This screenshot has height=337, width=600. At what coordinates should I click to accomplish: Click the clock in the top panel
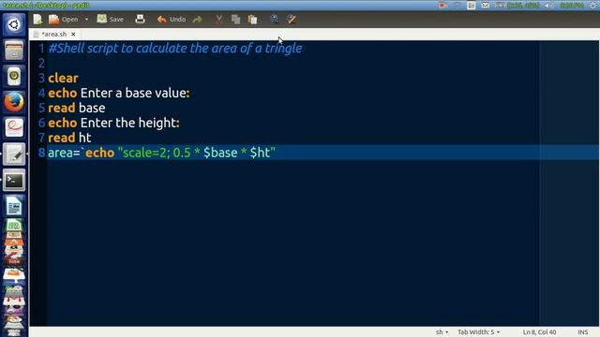tap(571, 6)
